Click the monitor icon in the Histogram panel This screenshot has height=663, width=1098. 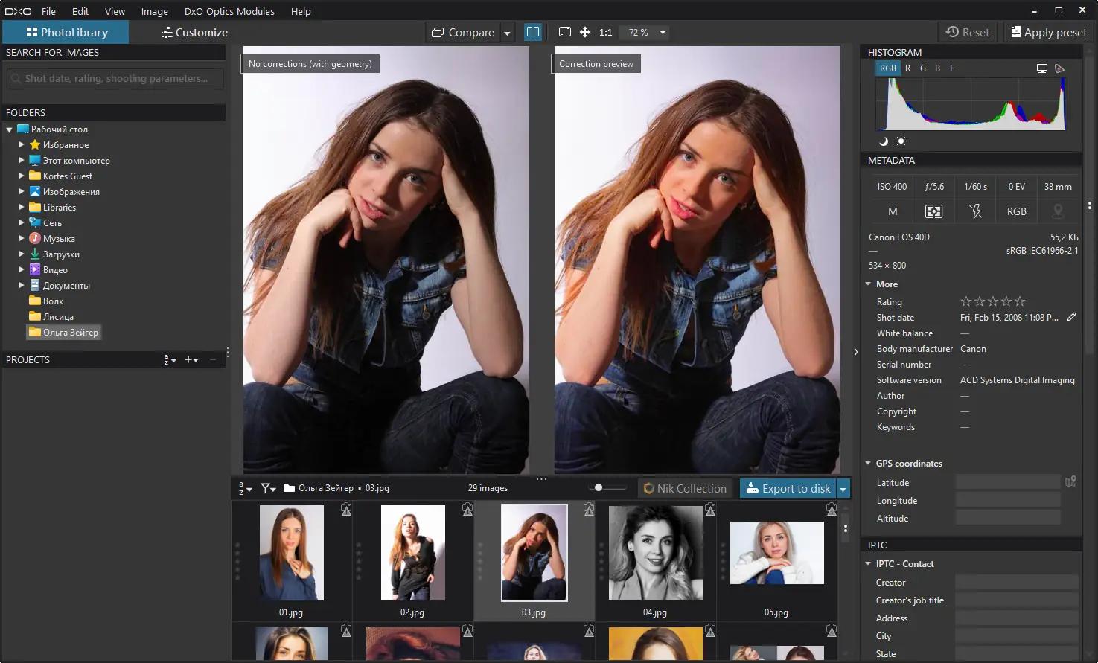coord(1041,68)
